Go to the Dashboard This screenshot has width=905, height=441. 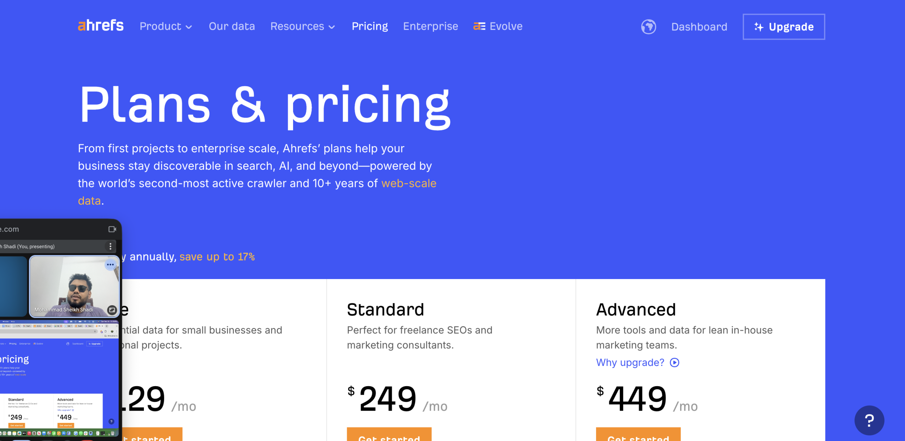pos(699,27)
